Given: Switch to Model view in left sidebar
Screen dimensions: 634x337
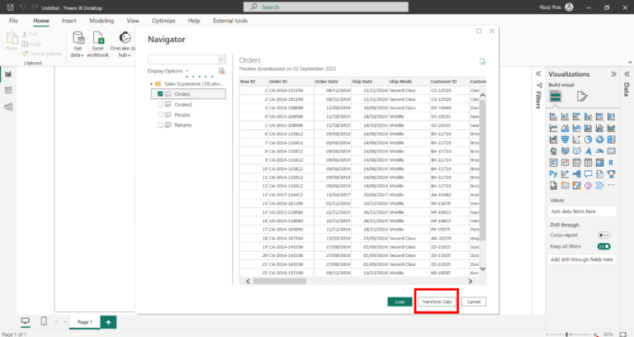Looking at the screenshot, I should [x=8, y=107].
